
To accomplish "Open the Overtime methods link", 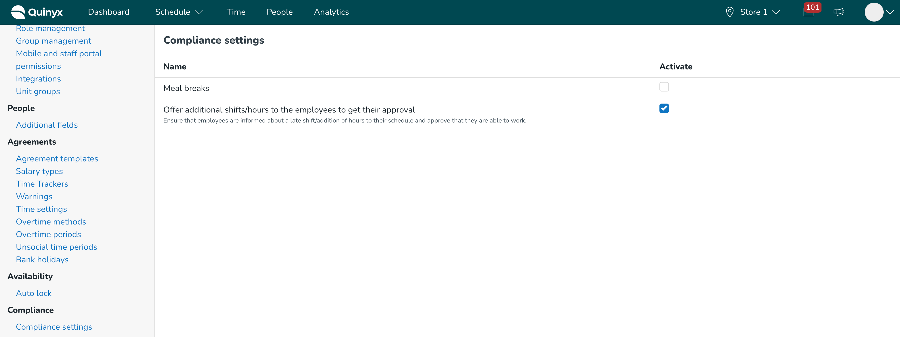I will [51, 222].
